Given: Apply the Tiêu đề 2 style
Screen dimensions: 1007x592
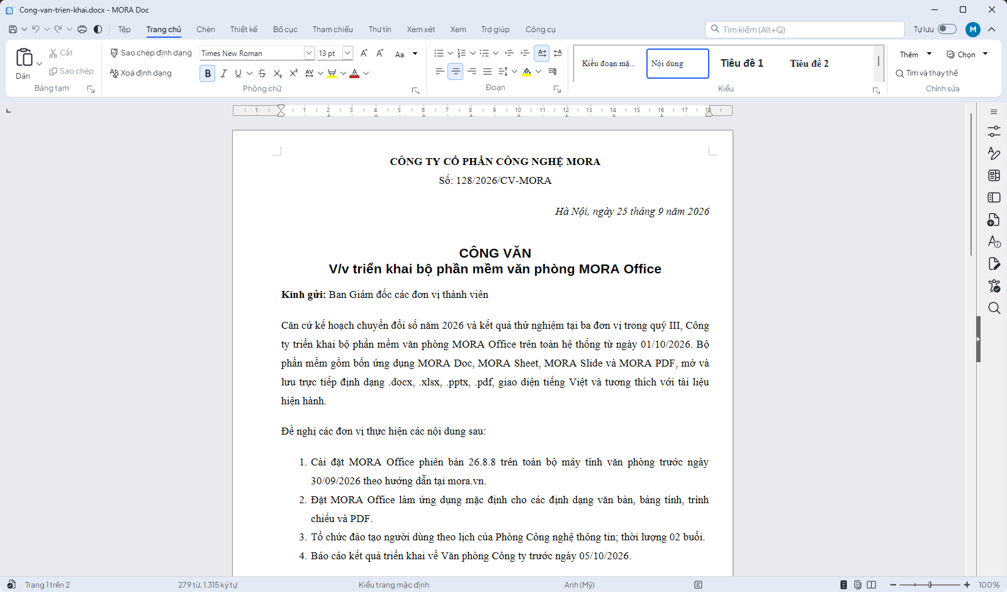Looking at the screenshot, I should tap(809, 64).
